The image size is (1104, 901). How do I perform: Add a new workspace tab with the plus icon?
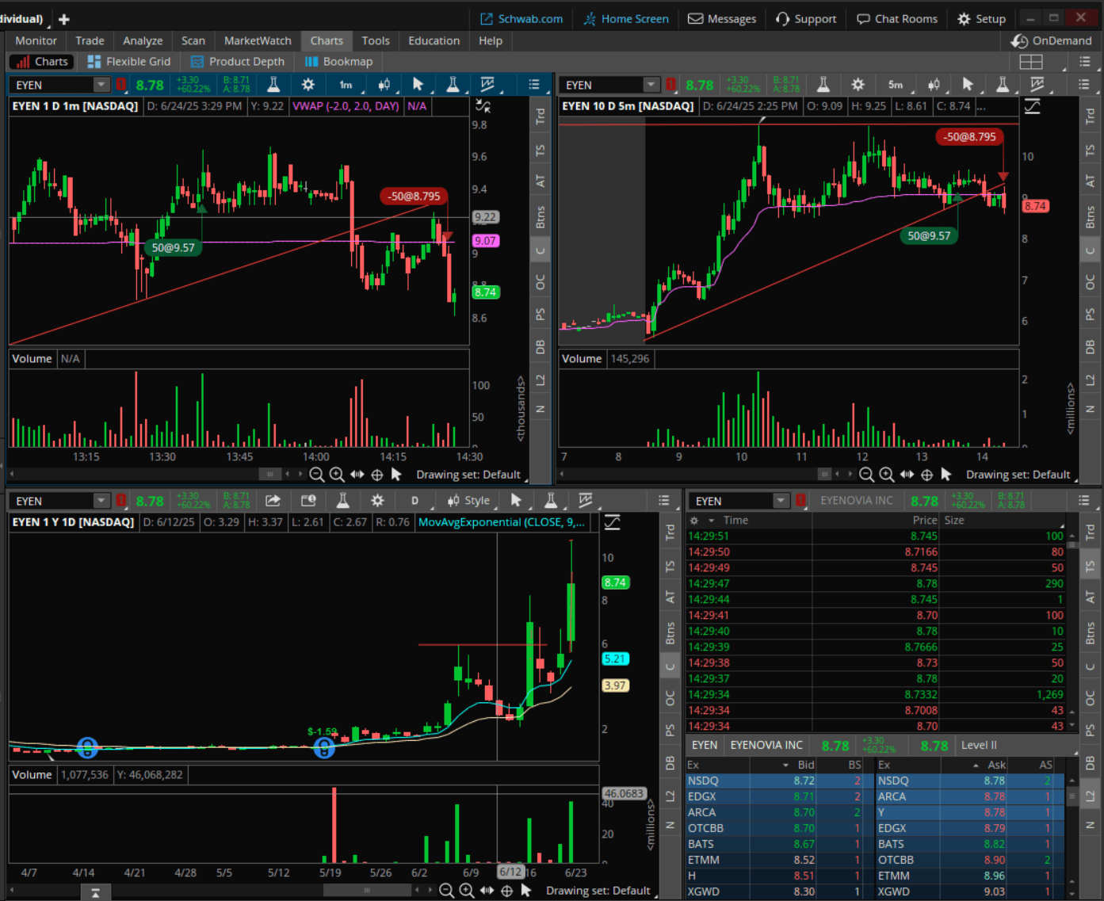(64, 19)
